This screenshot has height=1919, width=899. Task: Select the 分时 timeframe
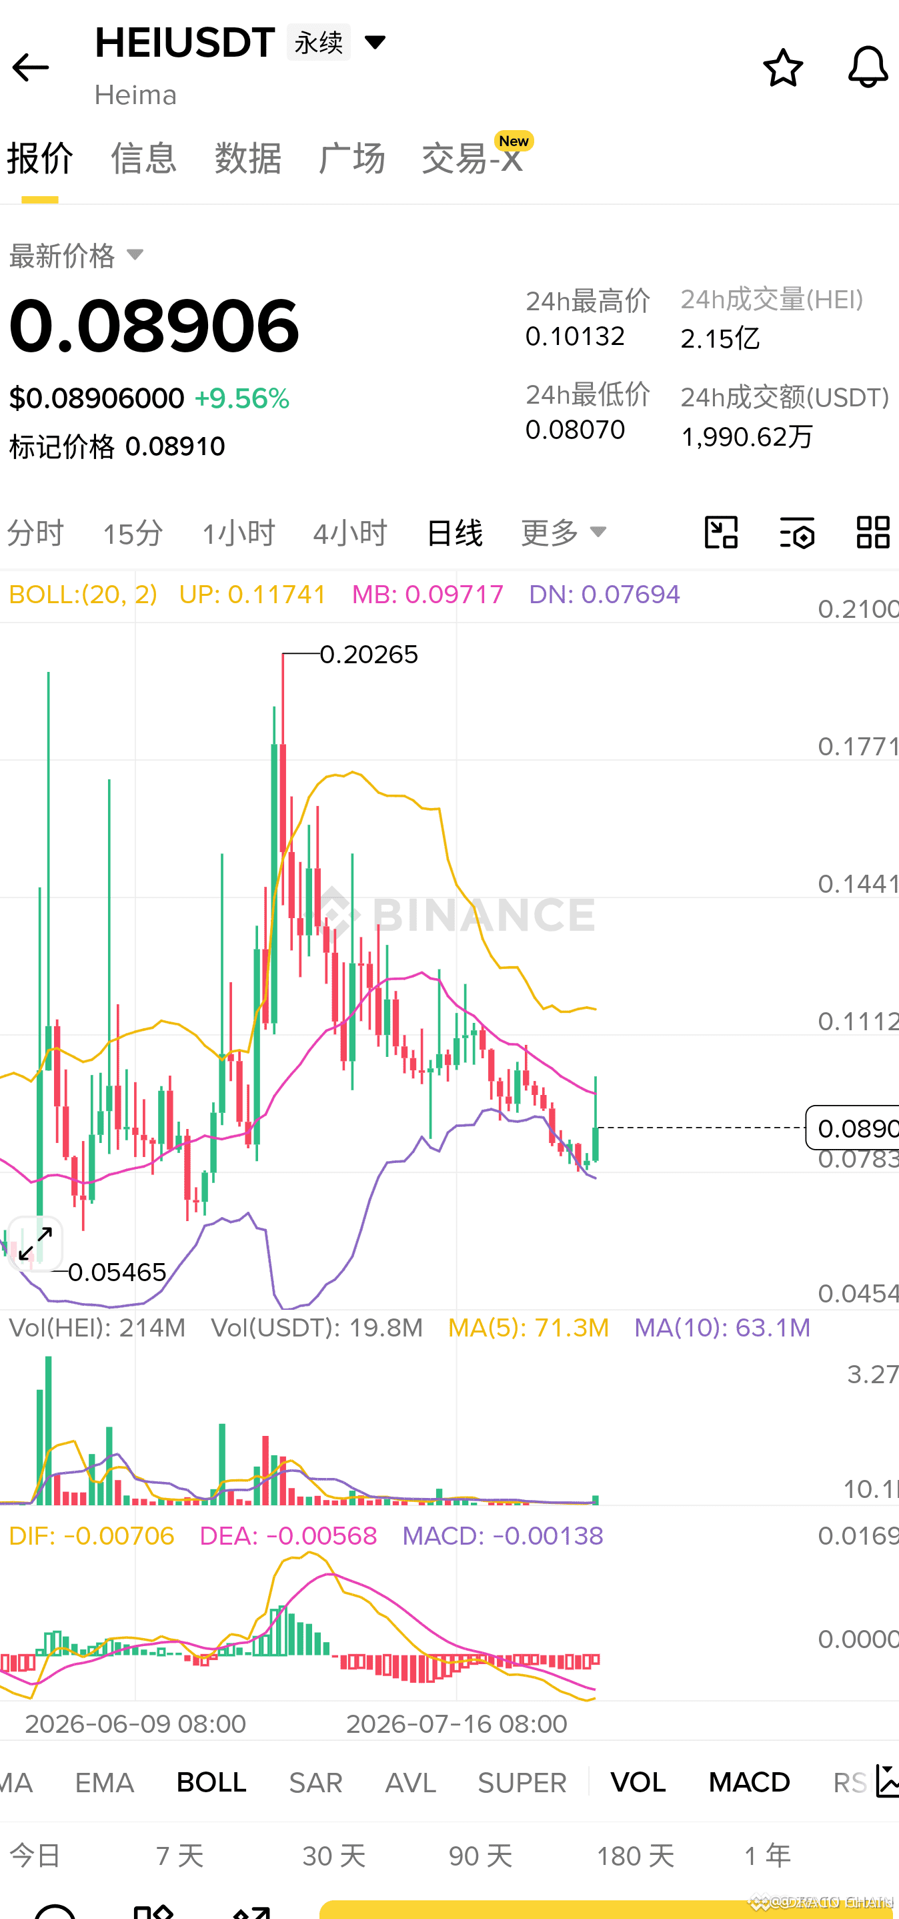coord(35,533)
